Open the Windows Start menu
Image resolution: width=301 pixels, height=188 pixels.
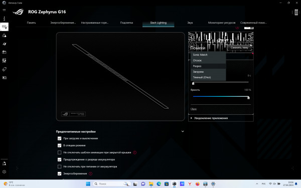click(x=88, y=184)
